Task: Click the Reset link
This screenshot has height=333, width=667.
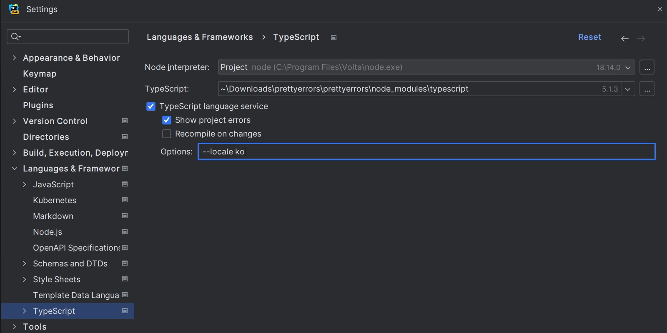Action: (589, 37)
